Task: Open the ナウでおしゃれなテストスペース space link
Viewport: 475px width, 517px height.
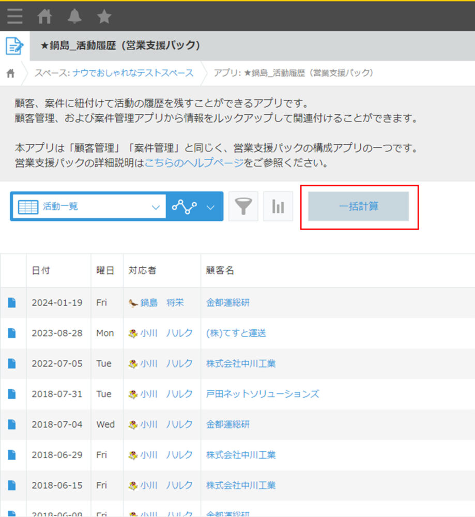Action: tap(133, 73)
